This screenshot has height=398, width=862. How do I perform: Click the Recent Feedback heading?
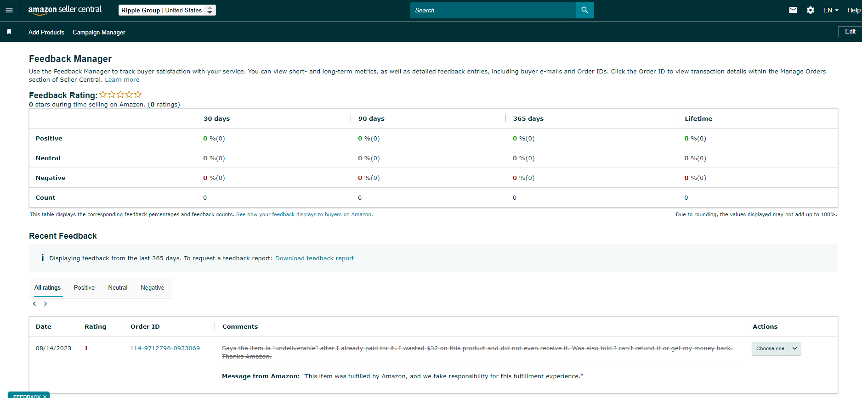pos(63,236)
